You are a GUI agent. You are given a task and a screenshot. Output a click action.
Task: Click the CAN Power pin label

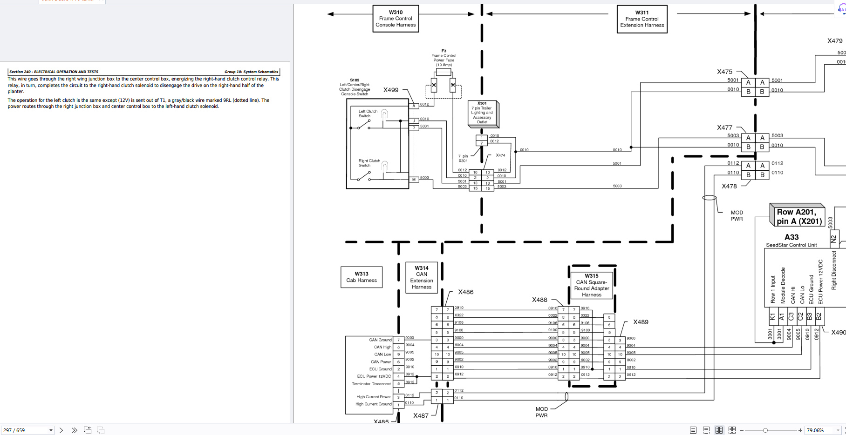[381, 362]
